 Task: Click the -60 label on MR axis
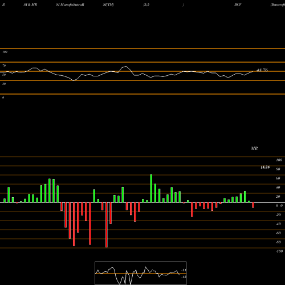[278, 233]
